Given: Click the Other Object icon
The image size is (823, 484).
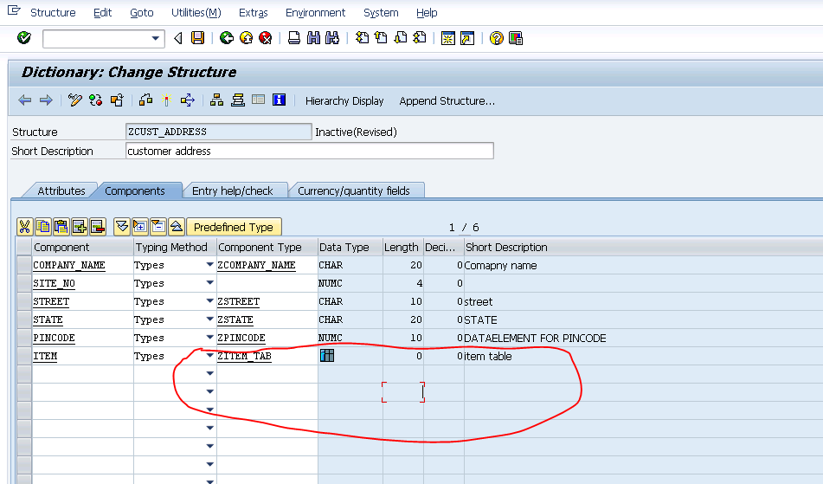Looking at the screenshot, I should point(117,100).
